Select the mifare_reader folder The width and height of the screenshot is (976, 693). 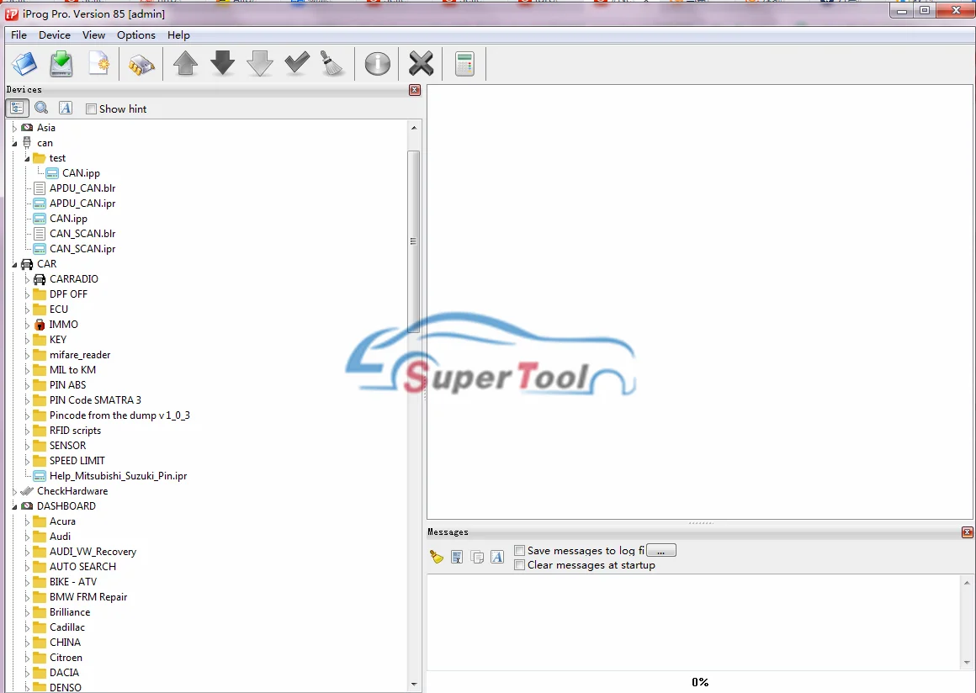click(80, 355)
